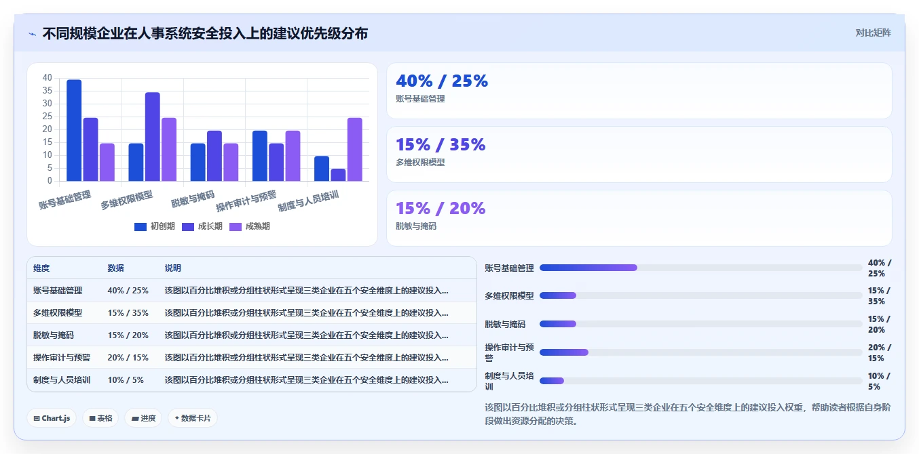Click the 初创期 bar for 脱敏与掩码 in chart
Viewport: 919px width, 454px height.
click(198, 162)
